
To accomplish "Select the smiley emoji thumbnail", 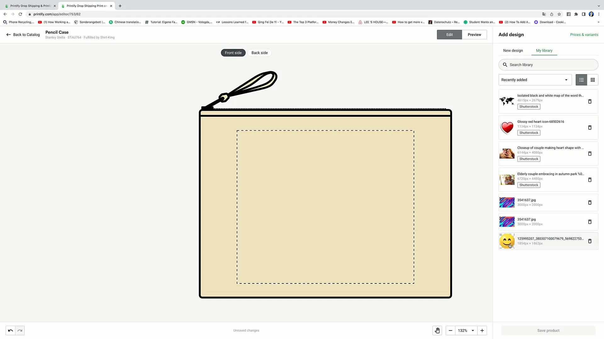I will (x=507, y=241).
